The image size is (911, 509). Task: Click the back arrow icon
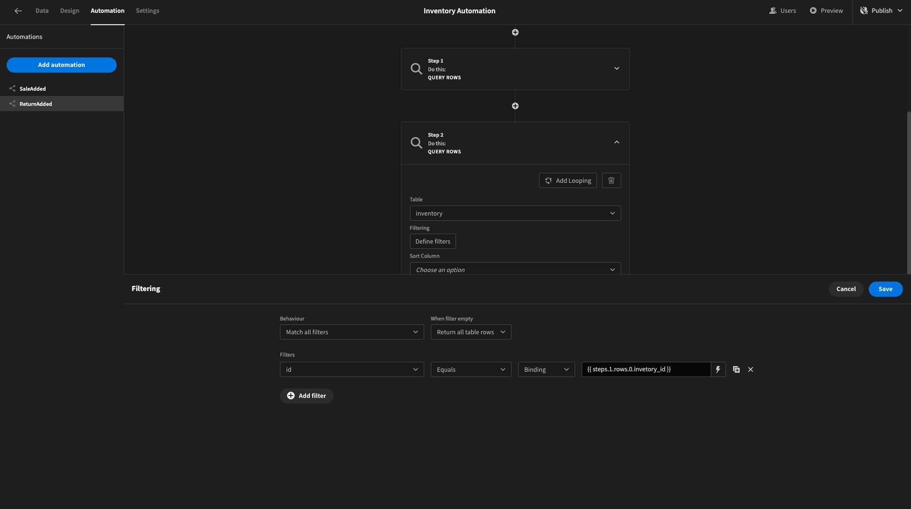click(x=18, y=11)
